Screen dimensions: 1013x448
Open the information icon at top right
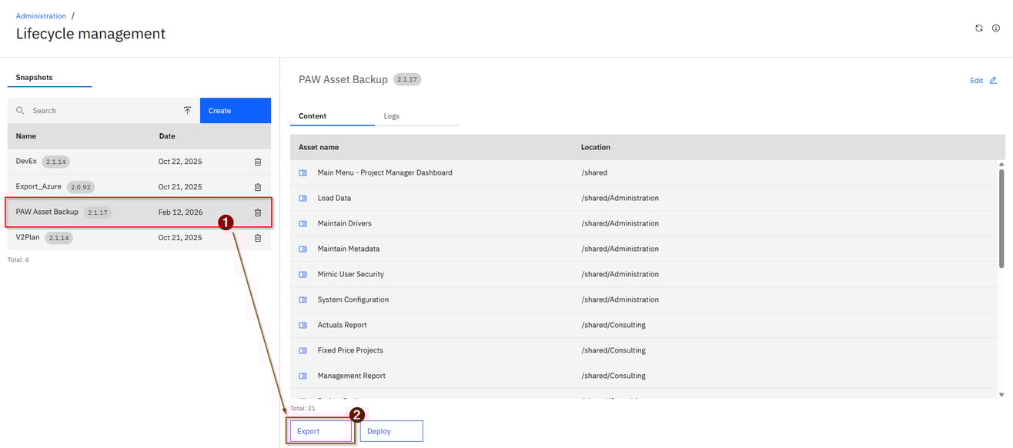[x=996, y=28]
